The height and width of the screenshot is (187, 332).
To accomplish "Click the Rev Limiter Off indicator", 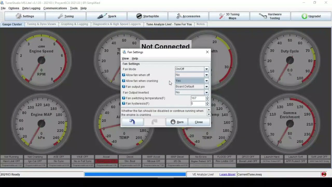I will click(x=224, y=161).
